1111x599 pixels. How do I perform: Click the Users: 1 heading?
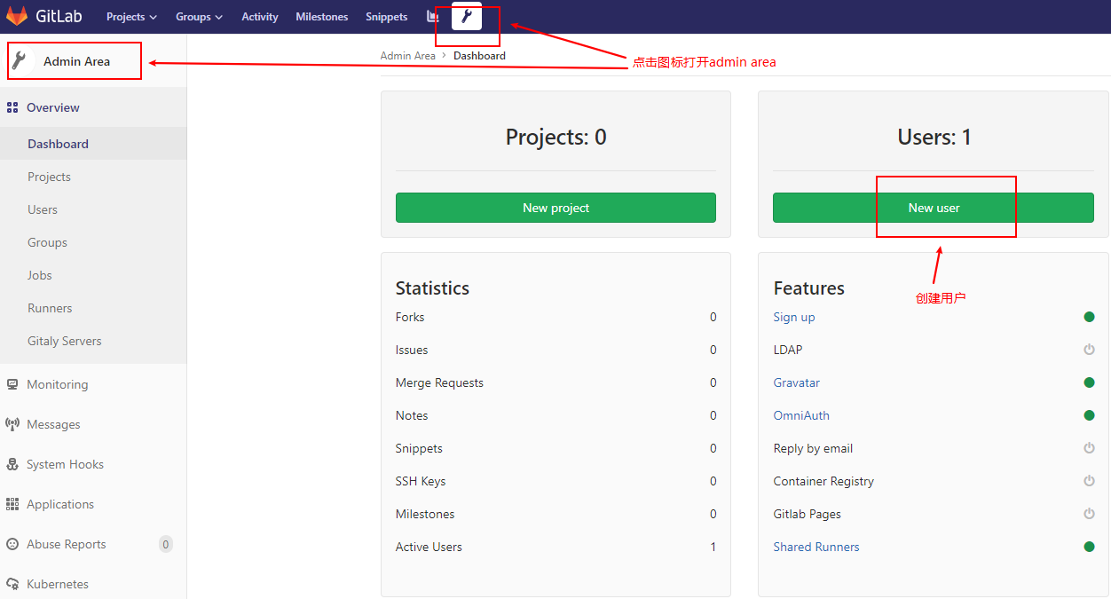click(x=934, y=137)
